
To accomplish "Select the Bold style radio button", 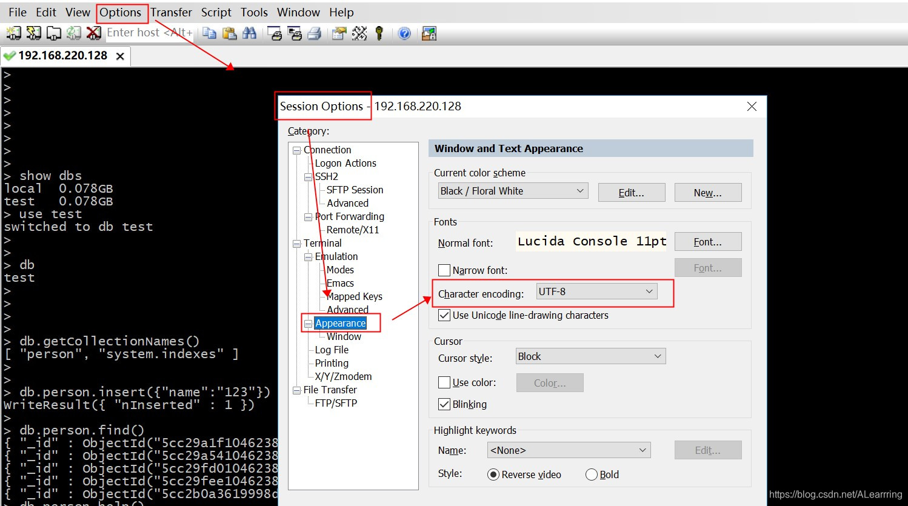I will tap(592, 474).
